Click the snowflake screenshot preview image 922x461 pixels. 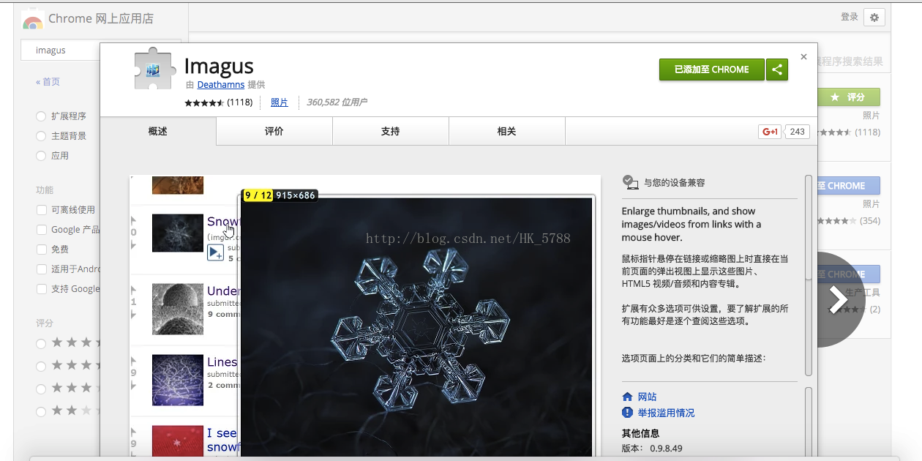416,327
